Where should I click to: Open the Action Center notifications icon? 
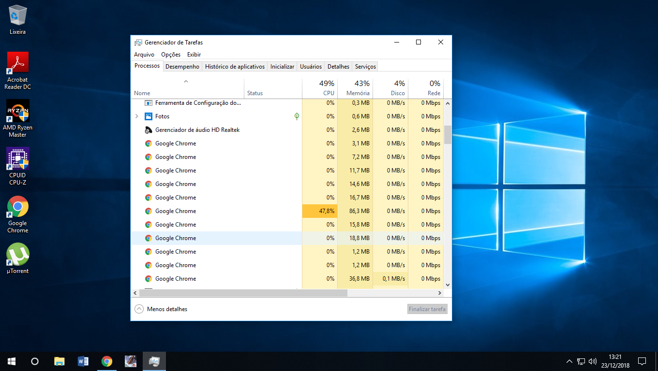coord(642,361)
